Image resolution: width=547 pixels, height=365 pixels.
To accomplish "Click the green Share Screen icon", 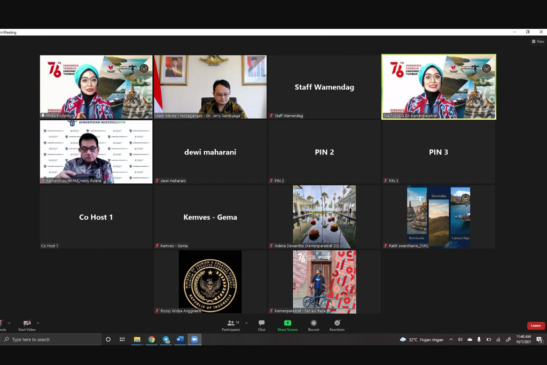I will pos(287,323).
